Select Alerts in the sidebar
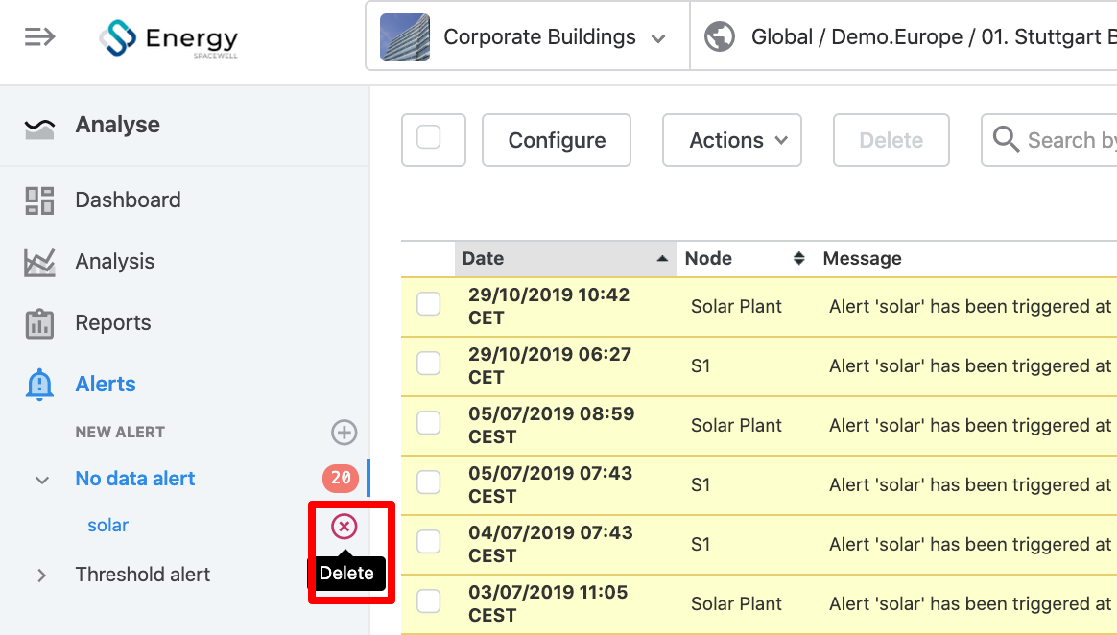Viewport: 1117px width, 635px height. tap(106, 384)
